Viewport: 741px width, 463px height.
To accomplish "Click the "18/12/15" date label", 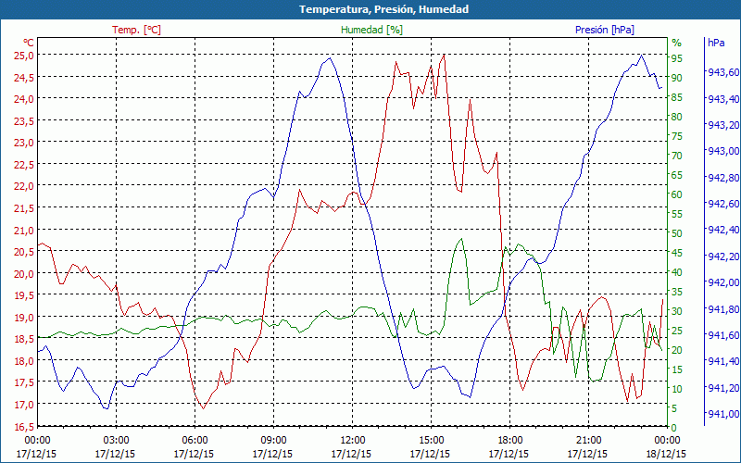I will 666,454.
